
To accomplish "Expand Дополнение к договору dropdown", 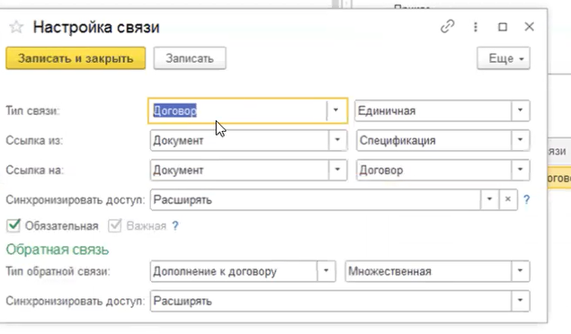I will (326, 271).
